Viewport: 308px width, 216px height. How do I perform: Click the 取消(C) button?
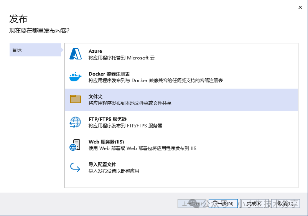click(x=288, y=204)
